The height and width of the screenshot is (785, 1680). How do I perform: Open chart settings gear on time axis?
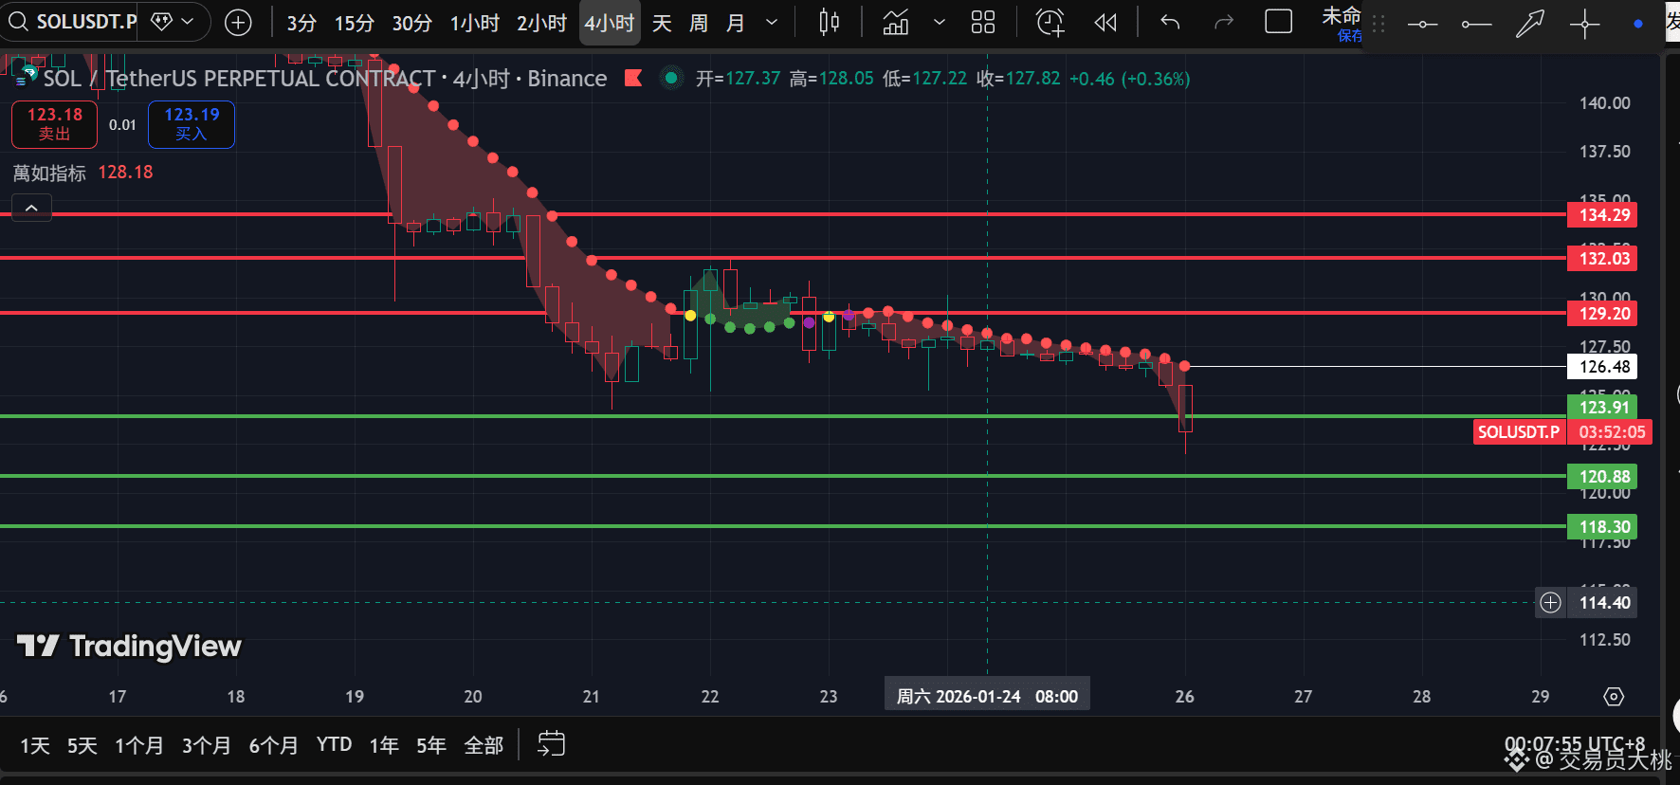coord(1614,697)
